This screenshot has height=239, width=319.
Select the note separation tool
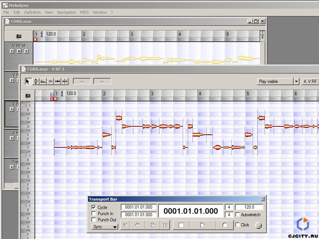pos(65,81)
